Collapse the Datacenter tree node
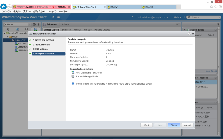223x139 pixels. [11, 40]
